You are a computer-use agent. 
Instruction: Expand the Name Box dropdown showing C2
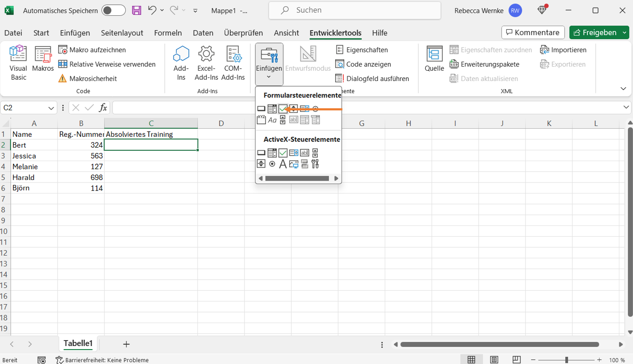pyautogui.click(x=51, y=108)
